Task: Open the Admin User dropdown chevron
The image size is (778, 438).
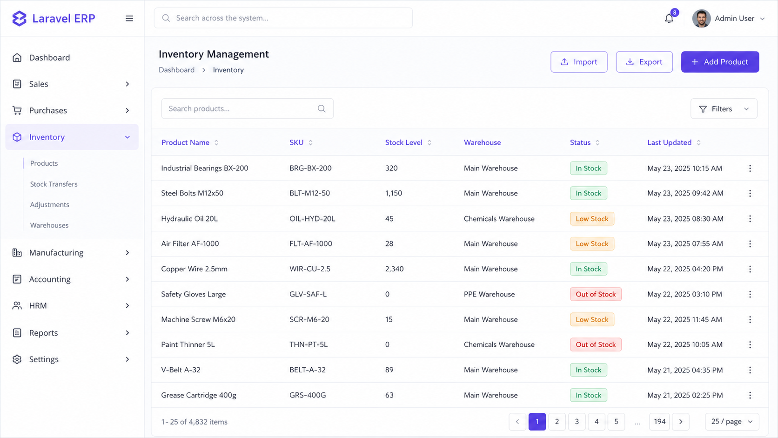Action: tap(762, 19)
